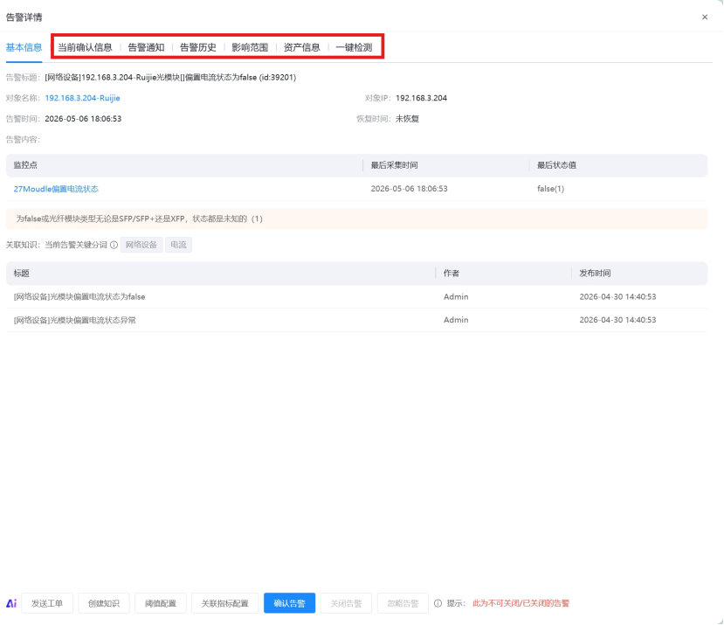Click the 创建知识 button

(104, 603)
